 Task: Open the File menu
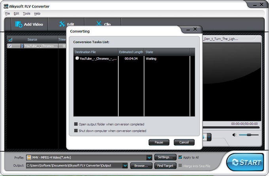(x=8, y=13)
